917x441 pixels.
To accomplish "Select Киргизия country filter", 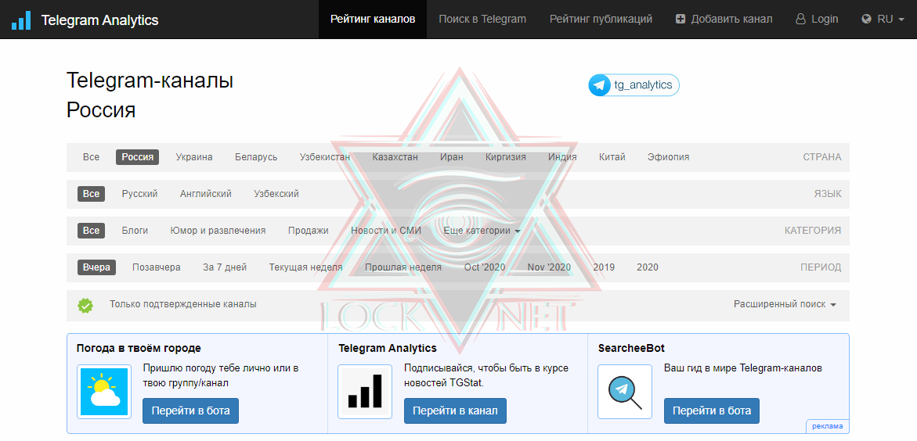I will click(505, 157).
